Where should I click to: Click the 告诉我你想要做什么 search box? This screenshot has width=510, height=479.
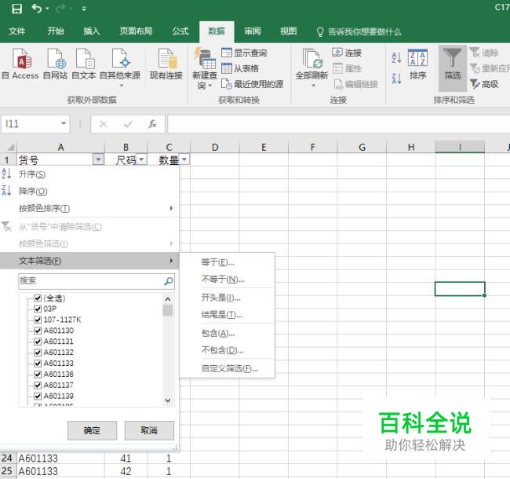(x=359, y=31)
